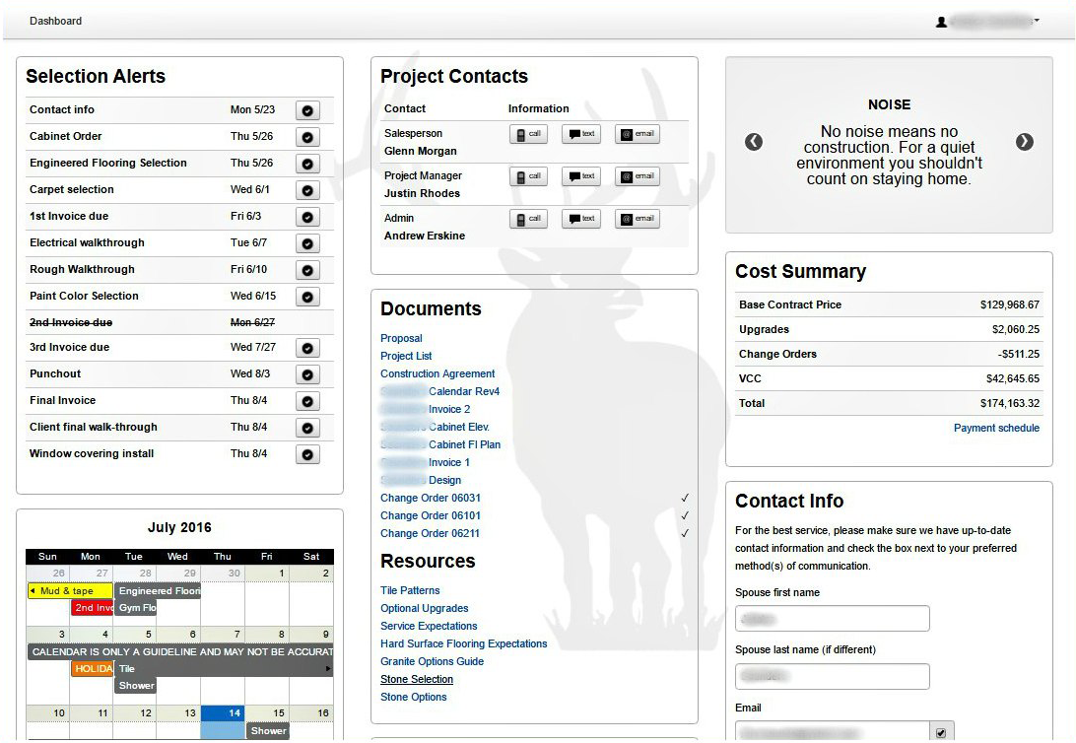The image size is (1076, 743).
Task: Open the Design document
Action: click(x=421, y=481)
